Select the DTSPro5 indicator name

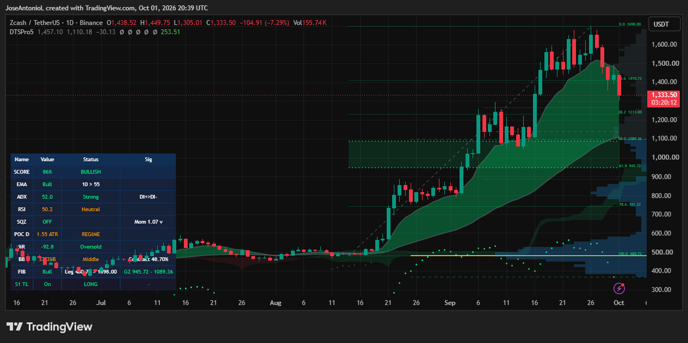pos(22,32)
